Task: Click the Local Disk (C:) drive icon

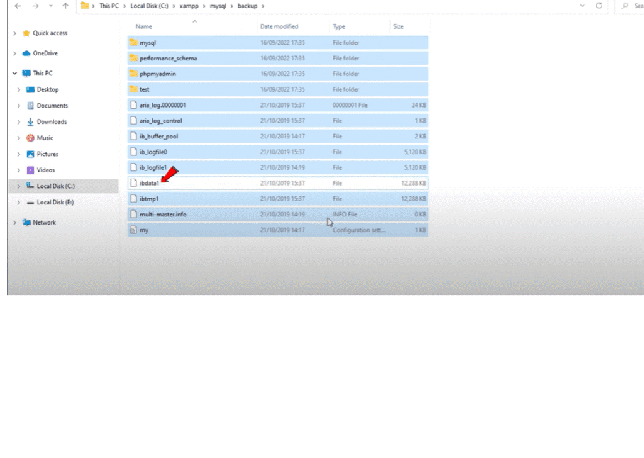Action: point(30,186)
